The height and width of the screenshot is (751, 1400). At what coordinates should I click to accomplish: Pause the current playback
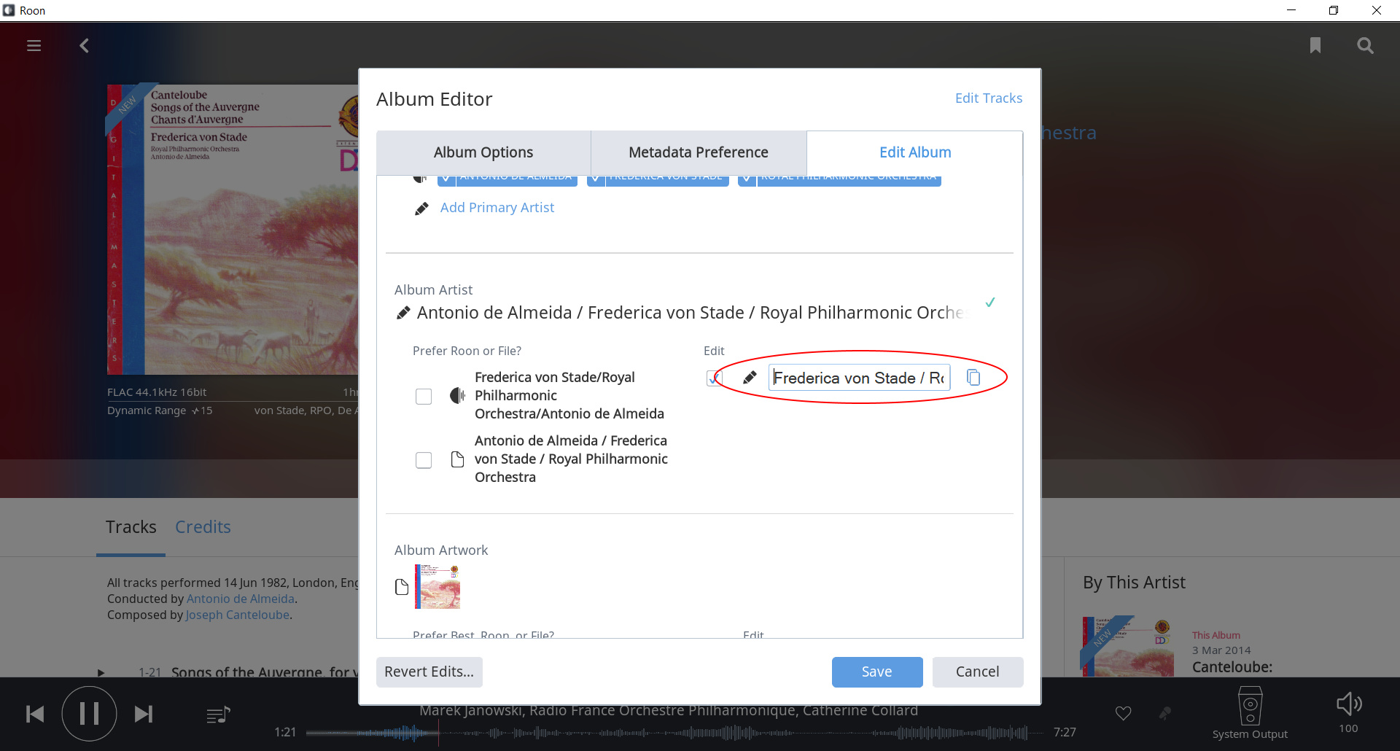[89, 714]
